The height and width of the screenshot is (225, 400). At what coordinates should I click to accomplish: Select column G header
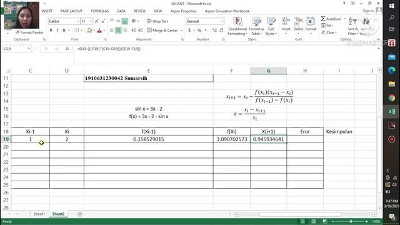268,71
